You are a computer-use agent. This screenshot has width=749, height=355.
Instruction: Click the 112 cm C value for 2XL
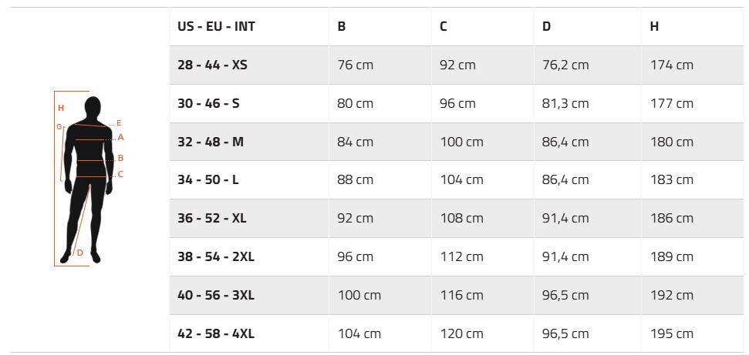click(x=461, y=256)
